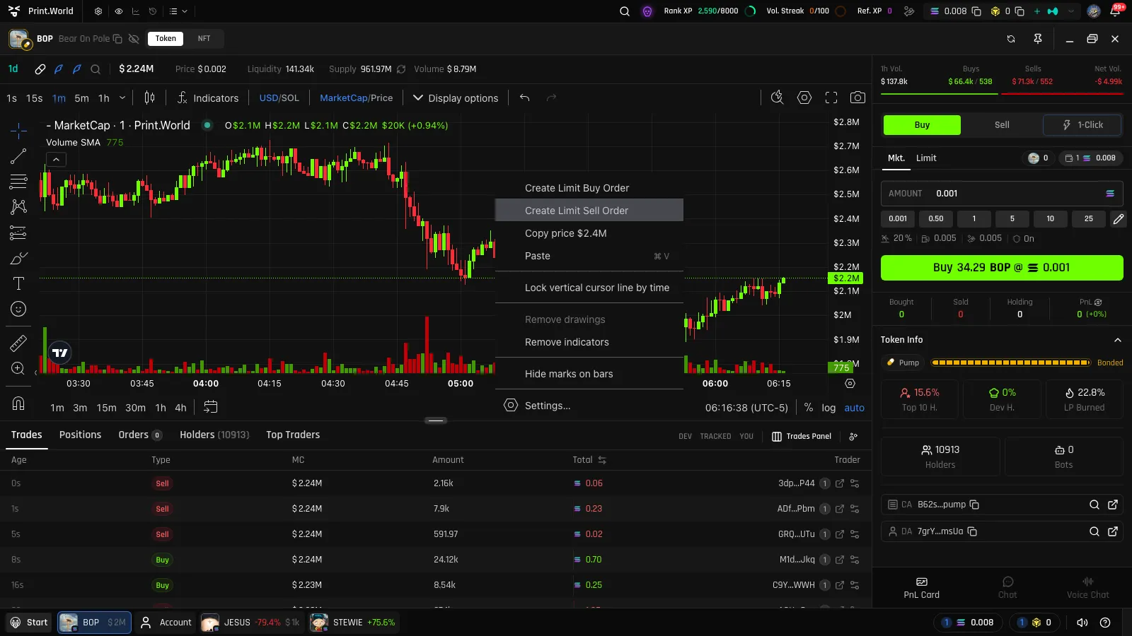Take a chart snapshot with camera icon
Image resolution: width=1132 pixels, height=636 pixels.
pyautogui.click(x=857, y=98)
